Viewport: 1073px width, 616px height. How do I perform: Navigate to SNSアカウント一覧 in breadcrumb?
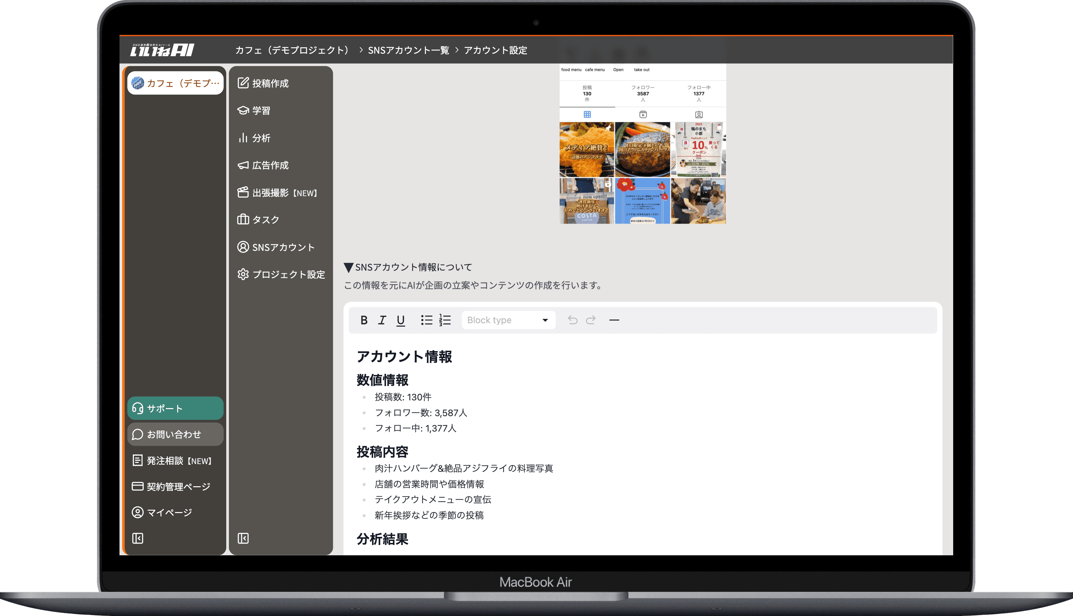tap(409, 50)
